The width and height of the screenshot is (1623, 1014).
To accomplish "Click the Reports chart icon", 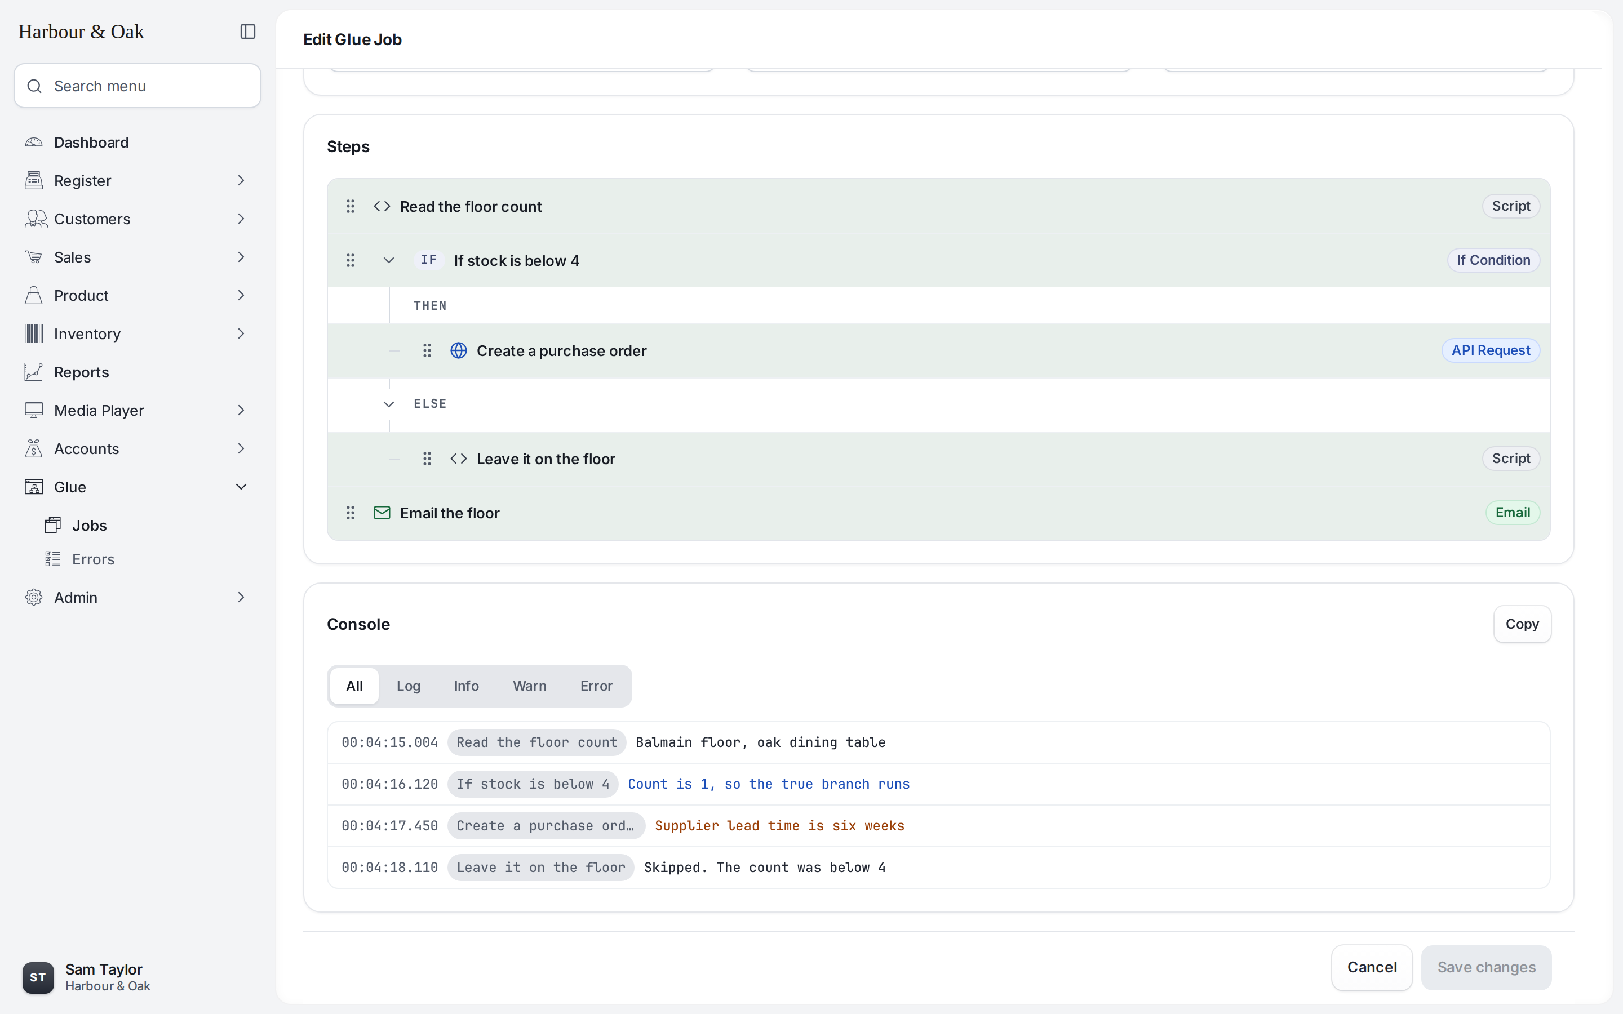I will (34, 372).
